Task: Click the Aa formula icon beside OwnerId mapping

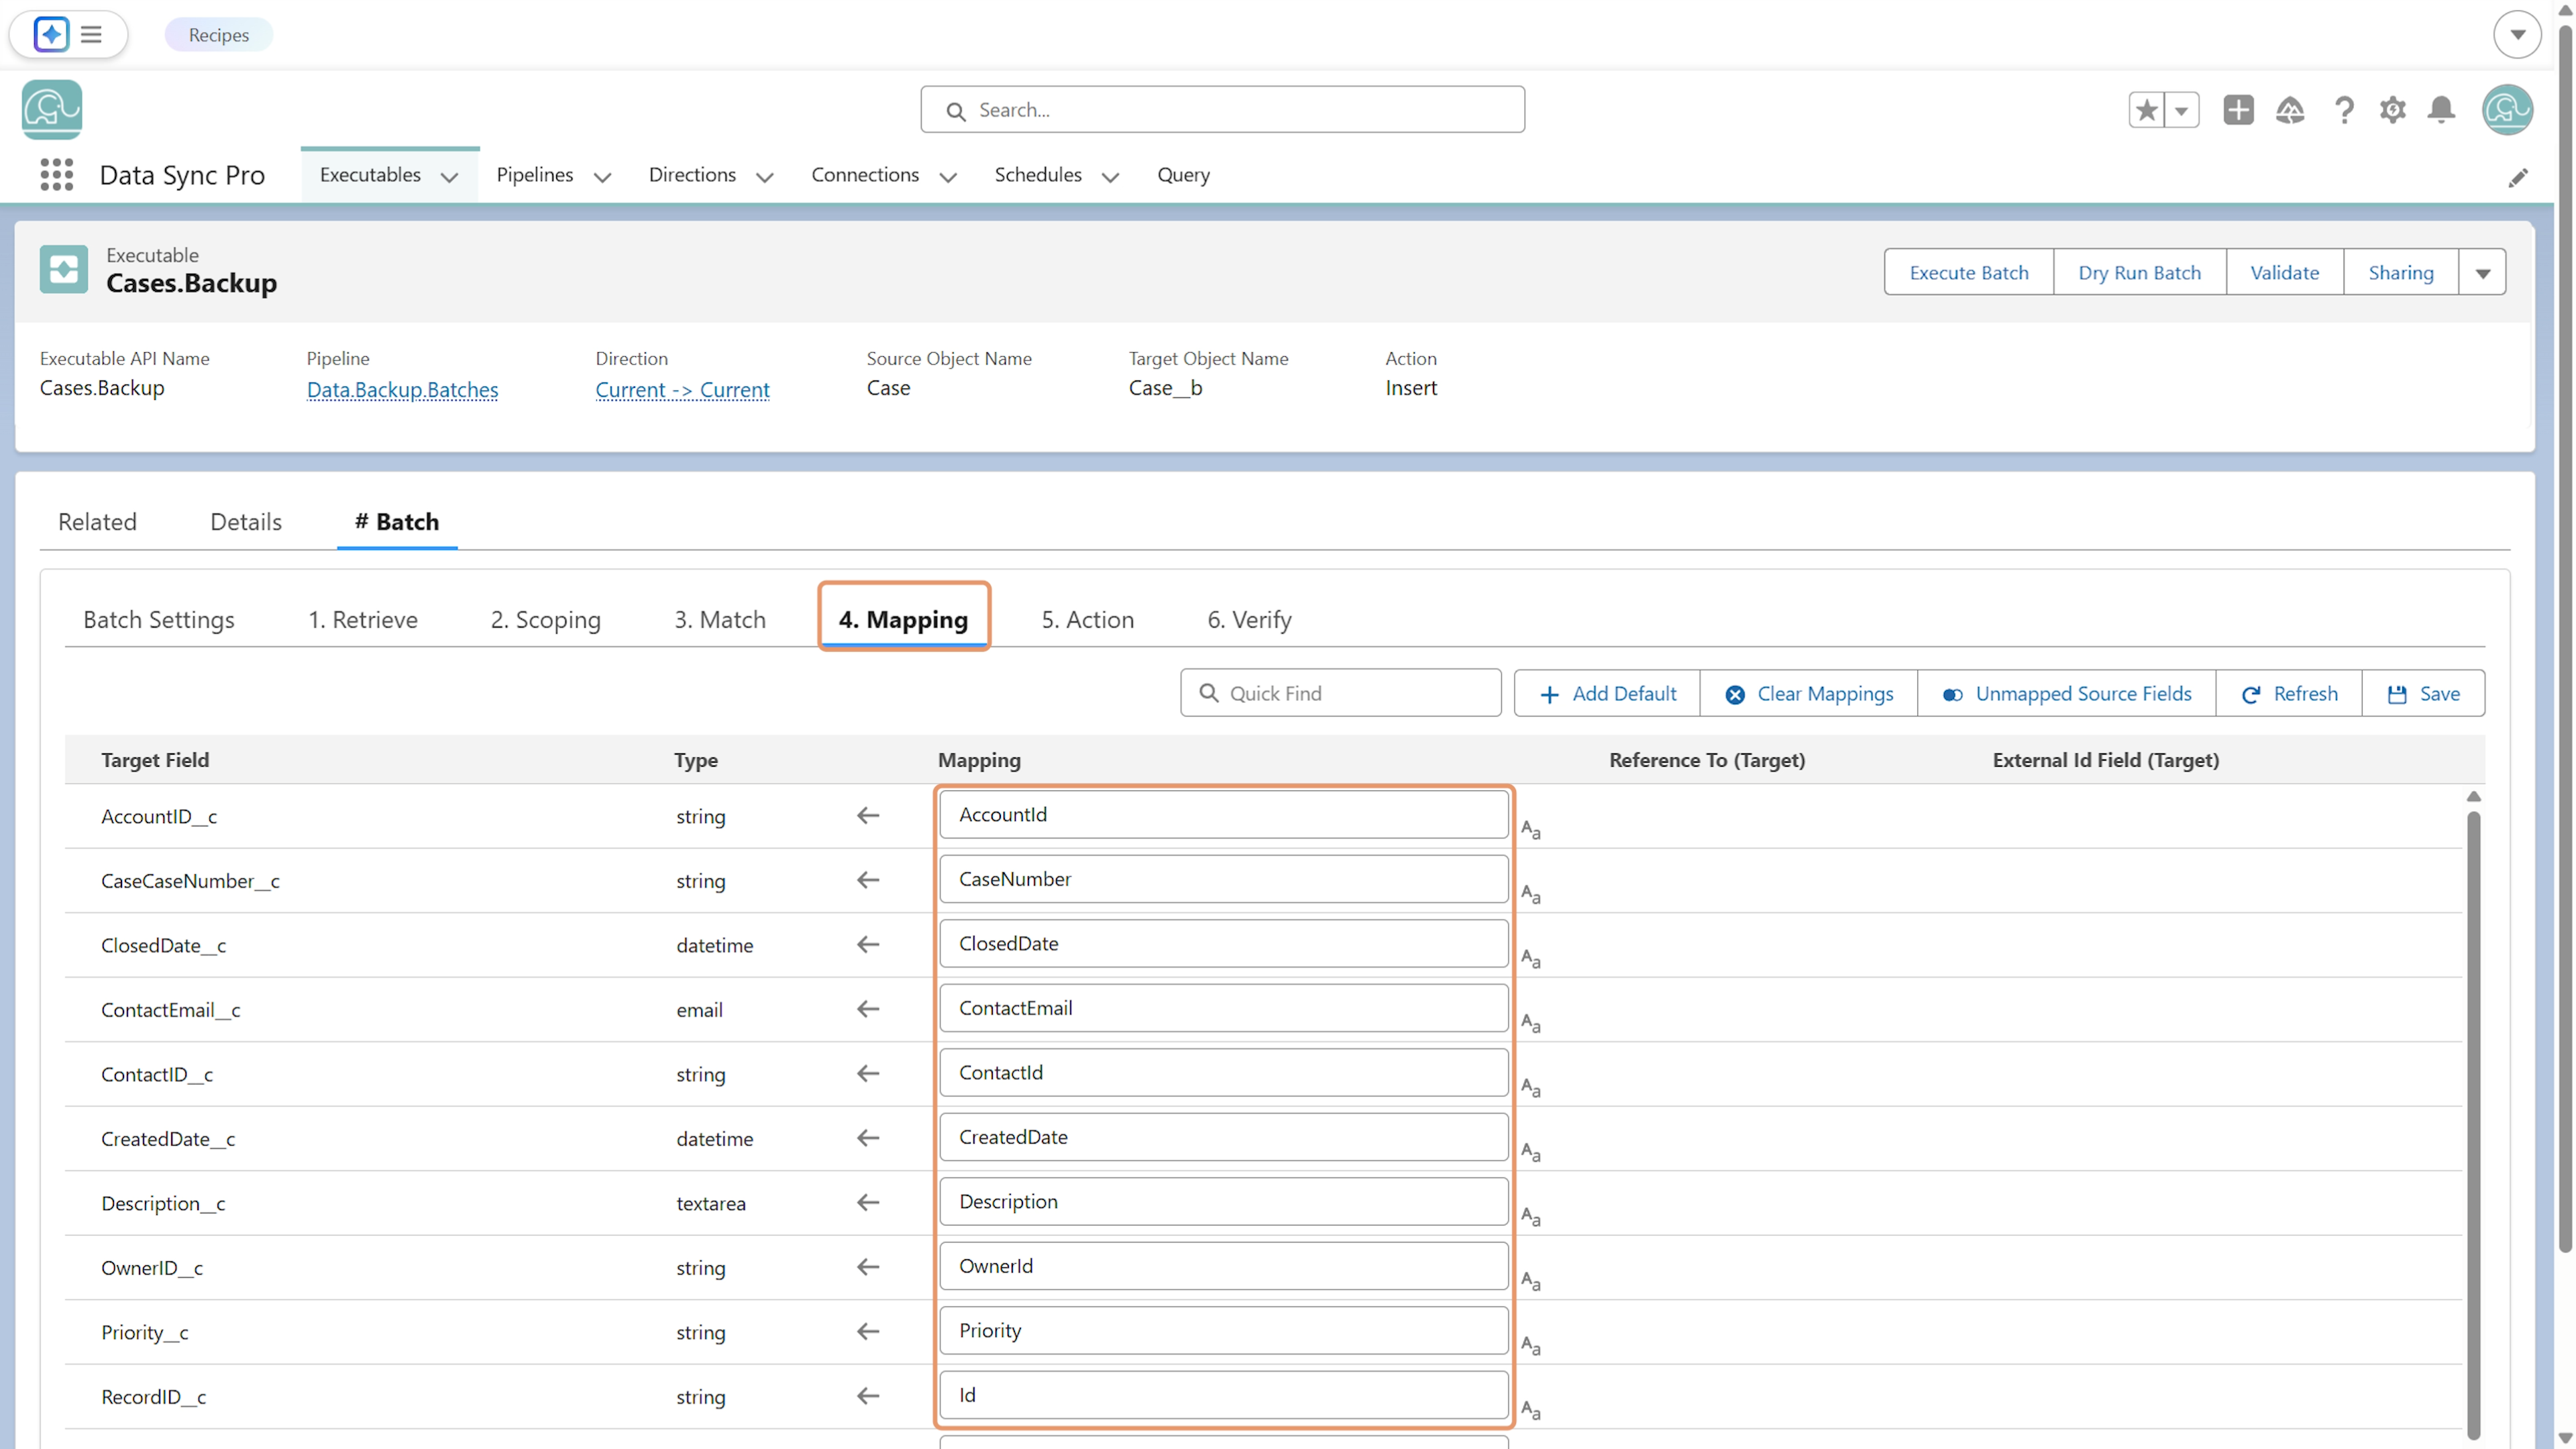Action: tap(1531, 1281)
